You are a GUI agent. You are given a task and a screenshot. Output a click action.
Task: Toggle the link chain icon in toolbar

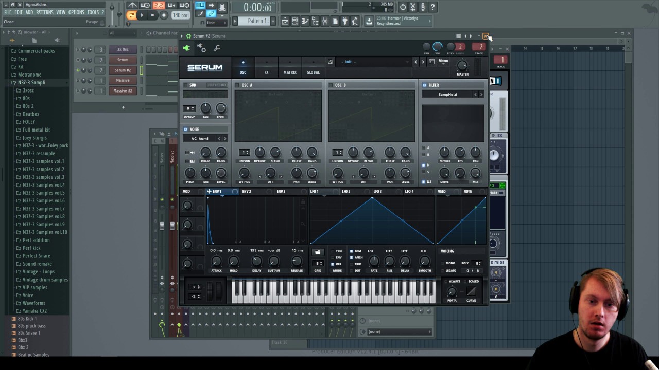point(211,14)
